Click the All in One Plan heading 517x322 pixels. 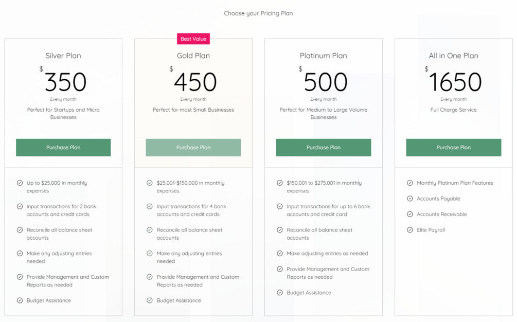point(453,56)
